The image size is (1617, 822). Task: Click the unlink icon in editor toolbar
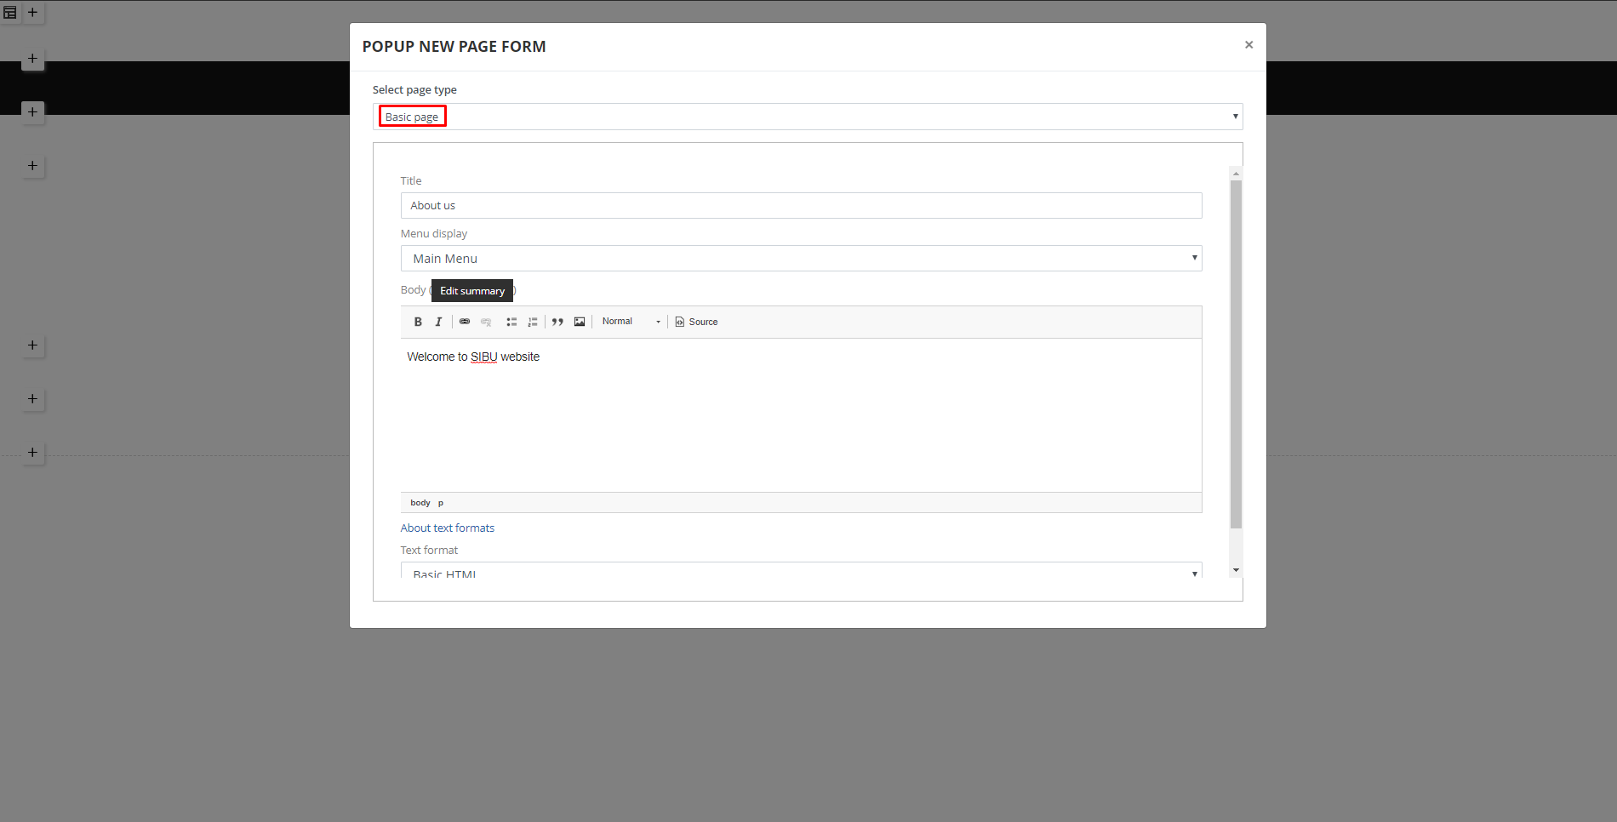pyautogui.click(x=486, y=322)
